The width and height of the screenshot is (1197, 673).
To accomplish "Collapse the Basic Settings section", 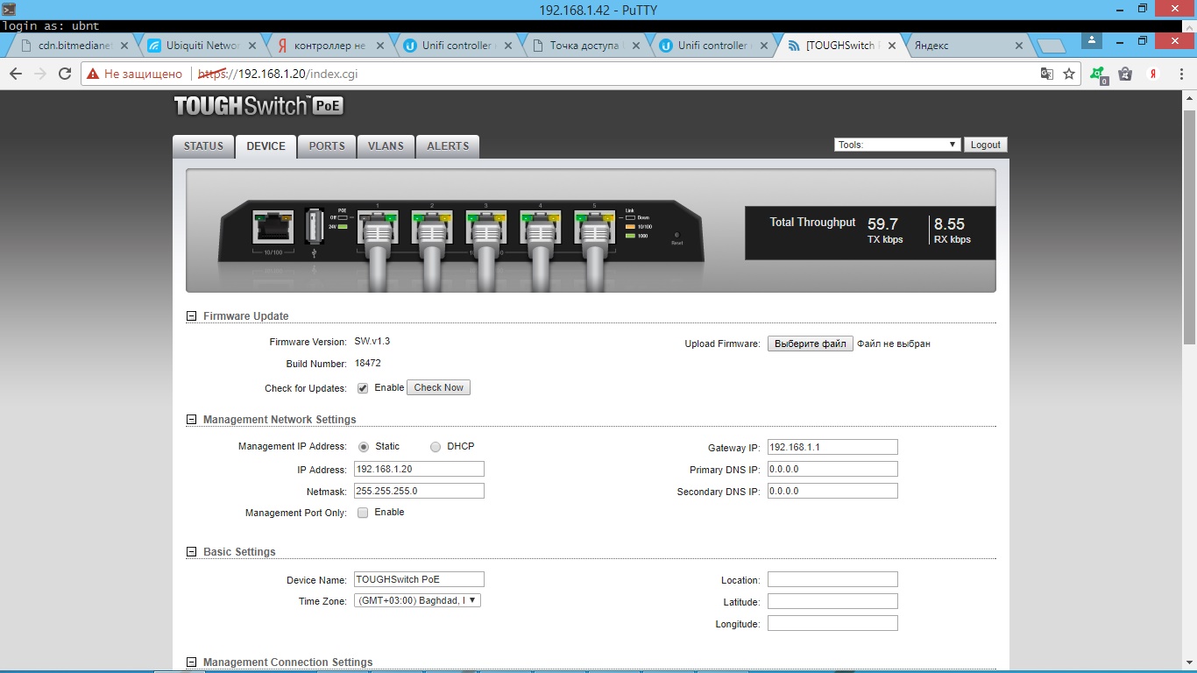I will pos(191,552).
